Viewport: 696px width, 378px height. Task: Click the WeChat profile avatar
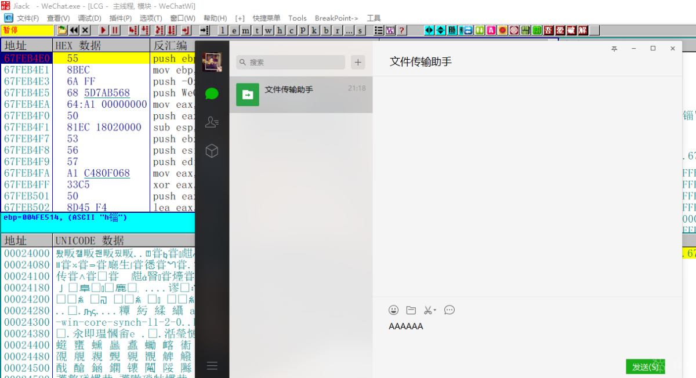212,61
